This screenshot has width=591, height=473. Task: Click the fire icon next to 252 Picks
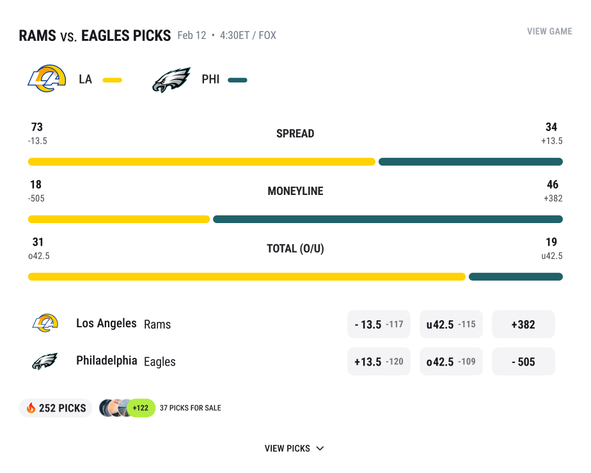click(31, 408)
